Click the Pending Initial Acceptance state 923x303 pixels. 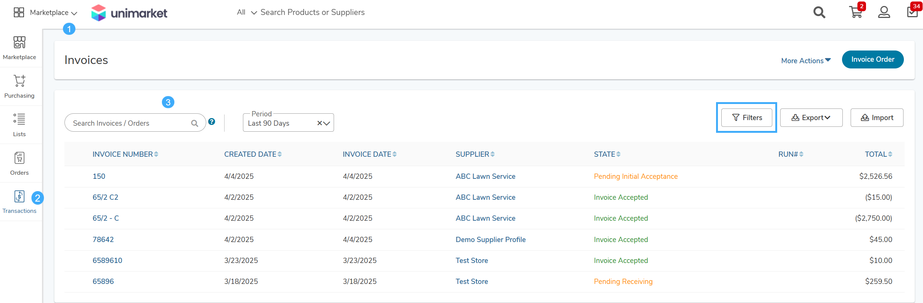pos(636,176)
